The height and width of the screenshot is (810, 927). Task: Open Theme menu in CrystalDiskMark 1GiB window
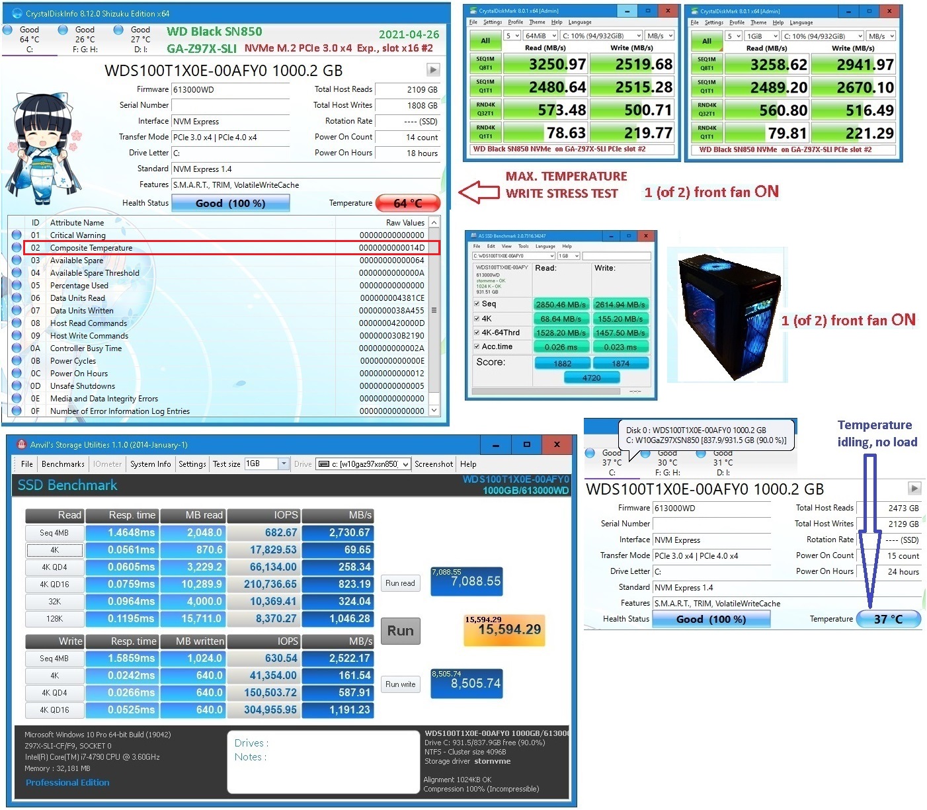pyautogui.click(x=758, y=22)
